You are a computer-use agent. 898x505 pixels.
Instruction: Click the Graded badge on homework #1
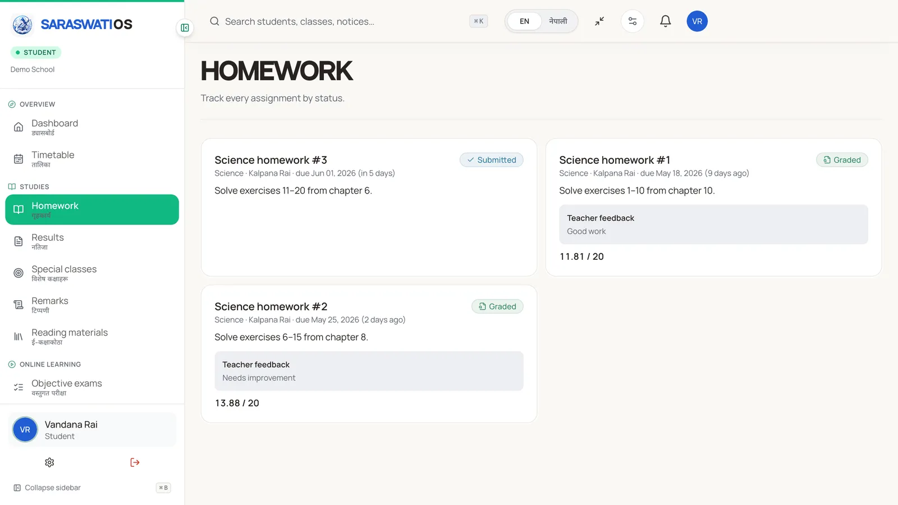coord(842,160)
